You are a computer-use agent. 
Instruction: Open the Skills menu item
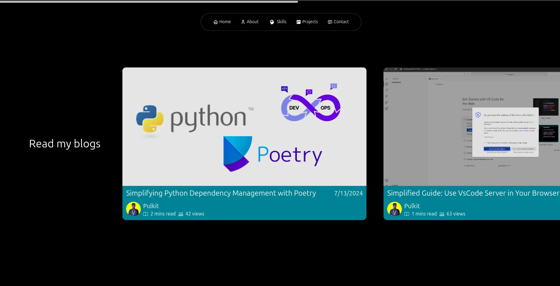(x=281, y=22)
